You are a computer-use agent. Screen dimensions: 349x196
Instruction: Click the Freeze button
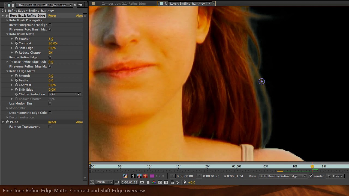tap(335, 176)
